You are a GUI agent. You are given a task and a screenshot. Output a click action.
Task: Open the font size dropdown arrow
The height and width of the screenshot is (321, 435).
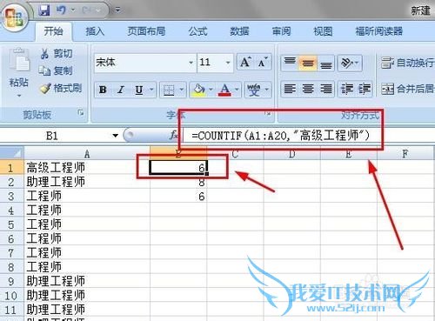click(x=228, y=63)
